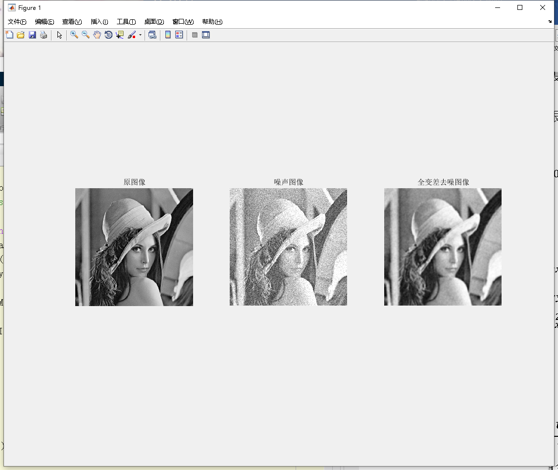Expand the brush color dropdown arrow
558x470 pixels.
(x=140, y=35)
